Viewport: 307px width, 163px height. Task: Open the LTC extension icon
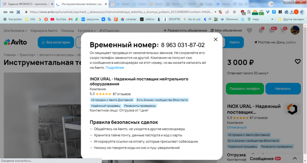coord(261,12)
